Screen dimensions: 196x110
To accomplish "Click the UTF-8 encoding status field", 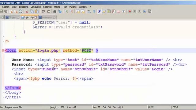I will [x=175, y=107].
